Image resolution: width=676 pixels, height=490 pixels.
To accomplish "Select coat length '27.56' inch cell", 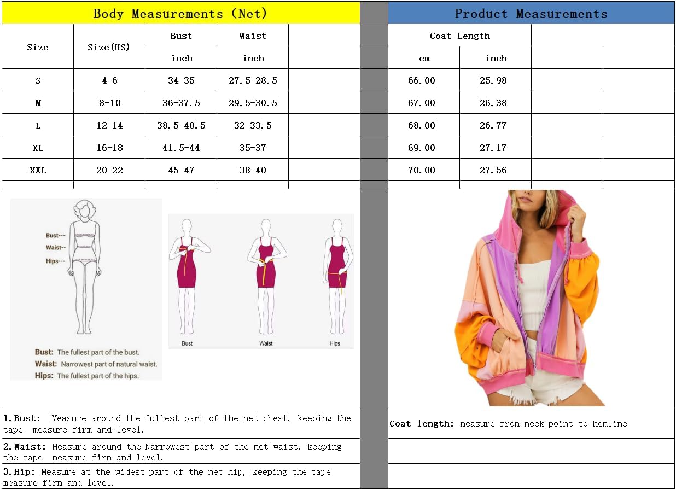I will [x=496, y=170].
